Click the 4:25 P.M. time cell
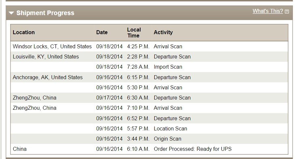Viewport: 303px width, 159px height. pyautogui.click(x=138, y=46)
